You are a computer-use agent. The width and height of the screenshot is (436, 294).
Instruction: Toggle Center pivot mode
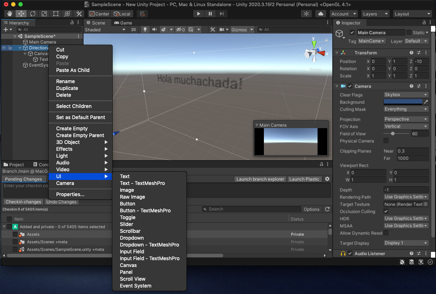click(x=99, y=14)
